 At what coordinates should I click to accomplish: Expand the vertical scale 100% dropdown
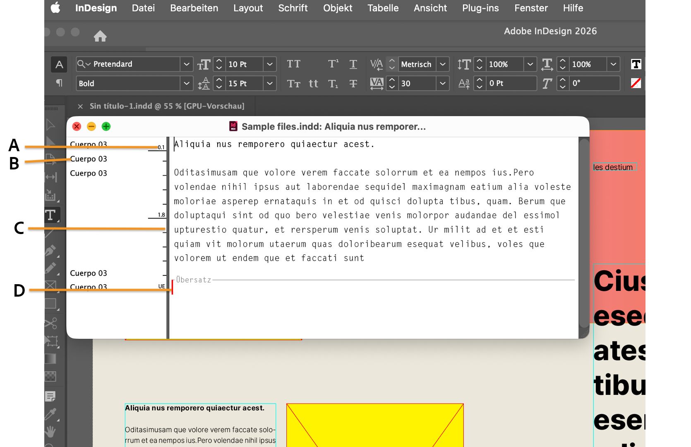tap(530, 64)
